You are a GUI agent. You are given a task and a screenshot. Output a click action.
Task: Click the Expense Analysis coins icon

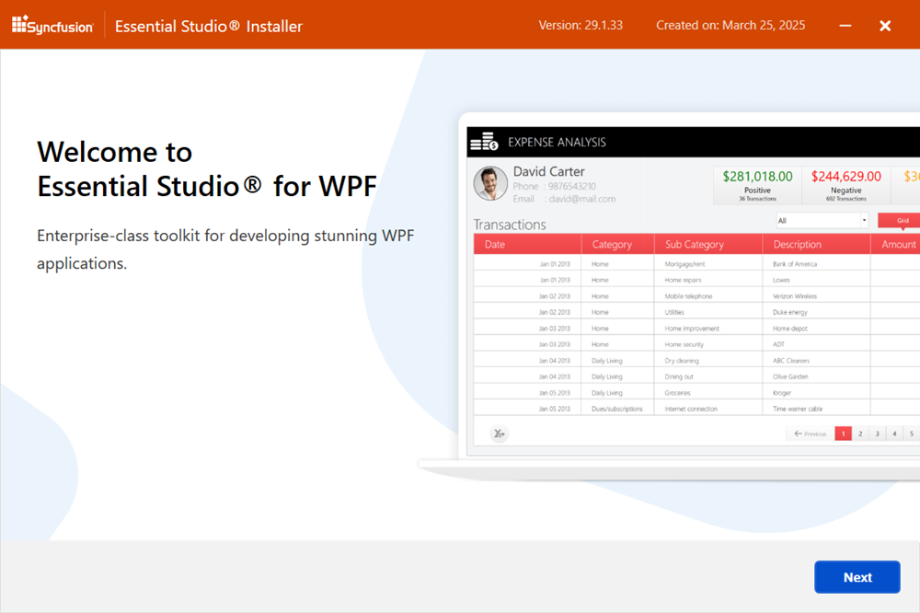pyautogui.click(x=484, y=142)
